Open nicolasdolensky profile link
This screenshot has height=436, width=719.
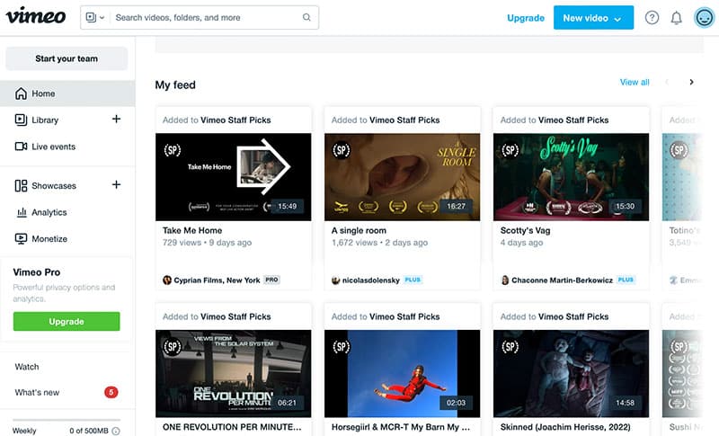point(371,280)
